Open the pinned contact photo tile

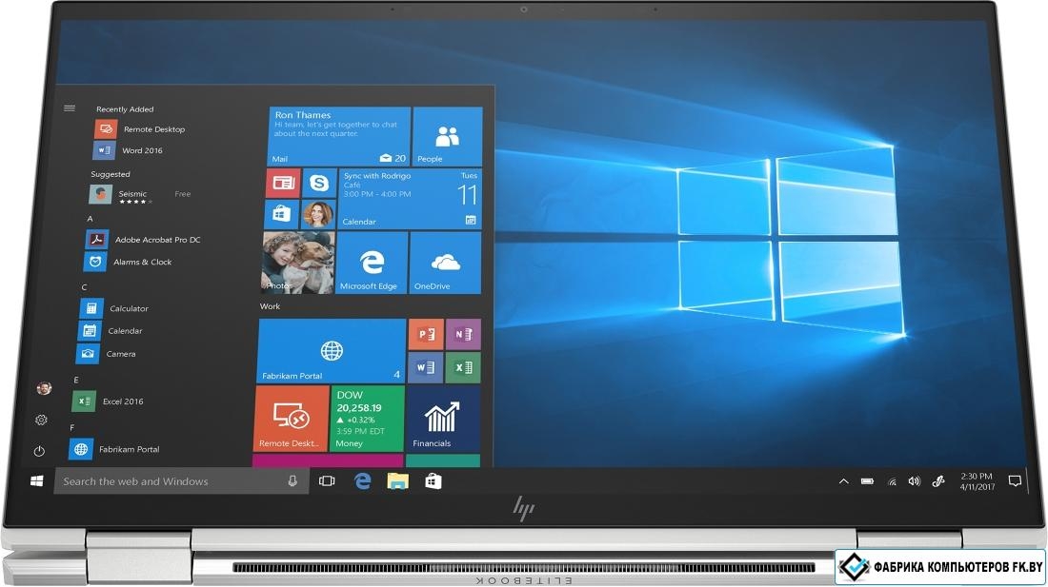pyautogui.click(x=318, y=214)
